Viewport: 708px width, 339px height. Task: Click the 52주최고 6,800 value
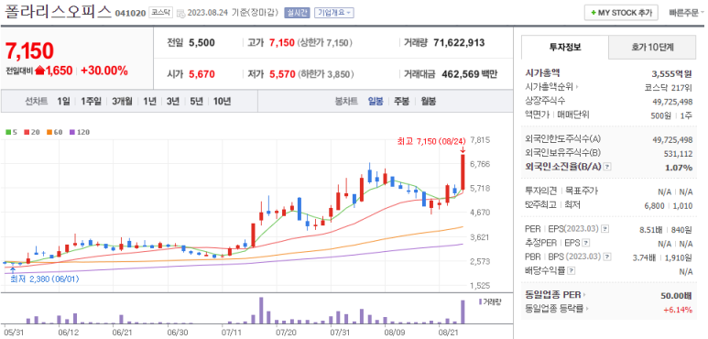click(654, 205)
